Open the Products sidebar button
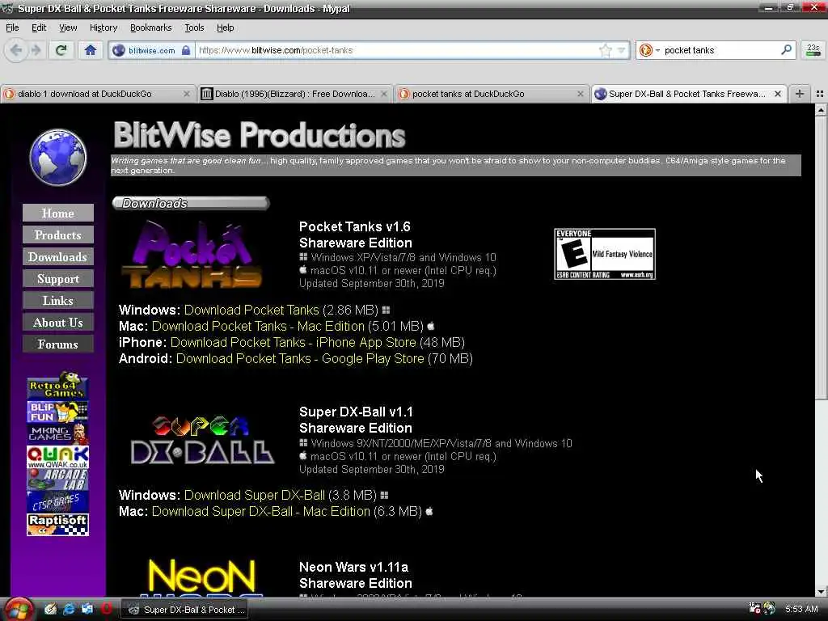The width and height of the screenshot is (828, 621). (58, 235)
